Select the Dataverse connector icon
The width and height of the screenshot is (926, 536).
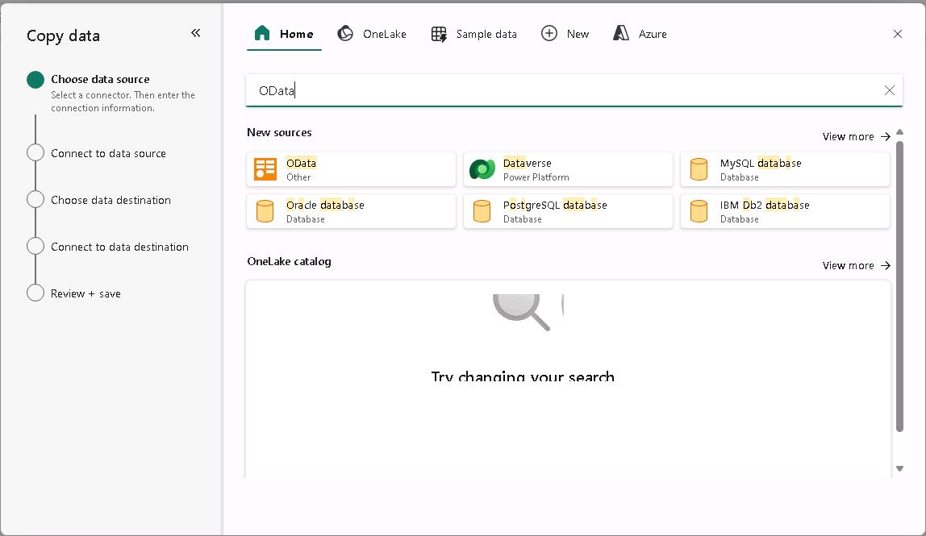click(x=482, y=169)
